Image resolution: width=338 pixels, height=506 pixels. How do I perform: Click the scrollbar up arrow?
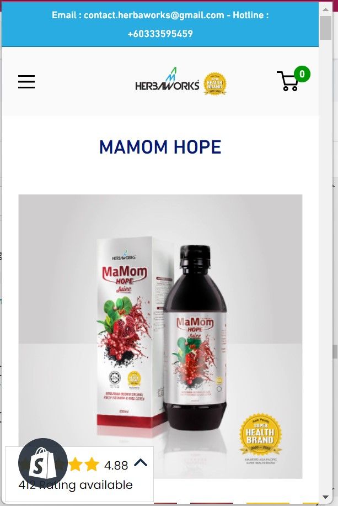[x=325, y=9]
